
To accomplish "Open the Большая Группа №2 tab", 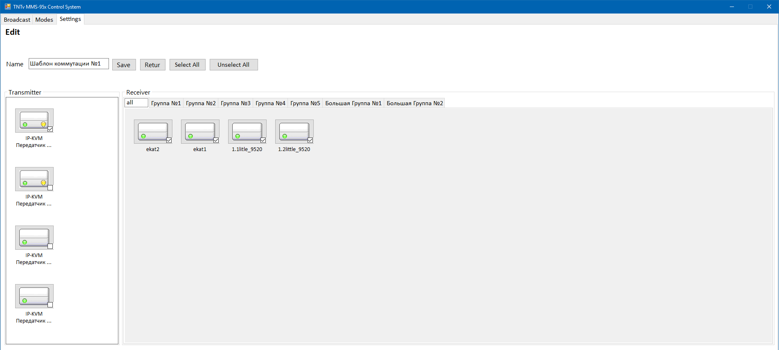I will [x=414, y=103].
